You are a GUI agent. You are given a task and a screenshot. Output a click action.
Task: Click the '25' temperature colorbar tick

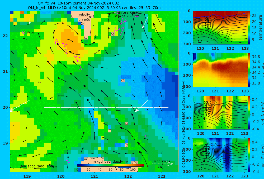tap(254, 16)
